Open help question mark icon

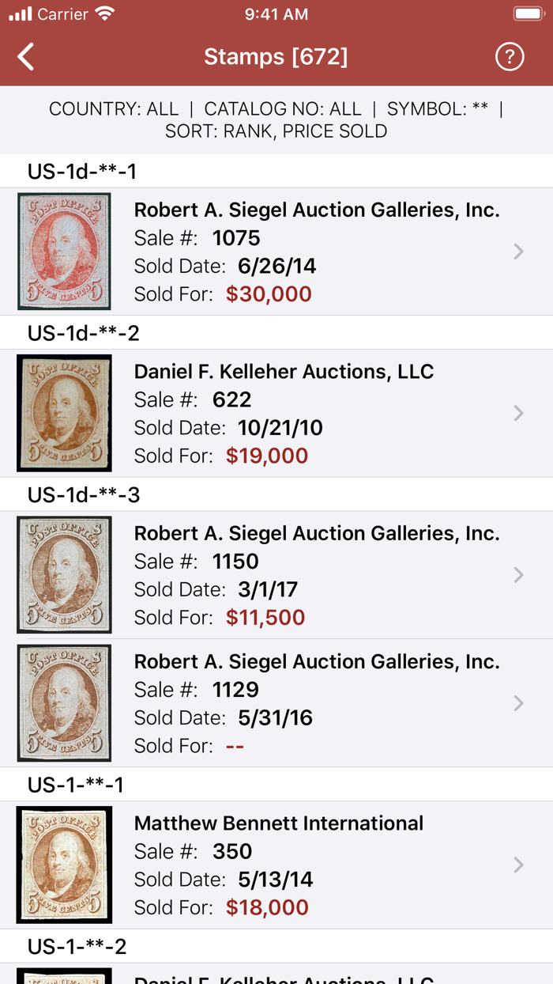click(x=510, y=57)
